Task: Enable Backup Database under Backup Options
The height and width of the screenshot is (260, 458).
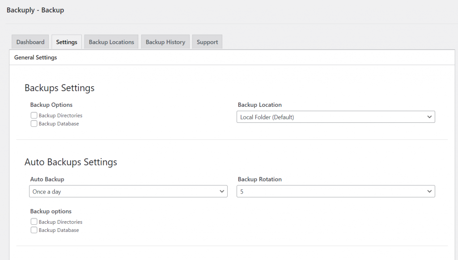Action: pos(34,123)
